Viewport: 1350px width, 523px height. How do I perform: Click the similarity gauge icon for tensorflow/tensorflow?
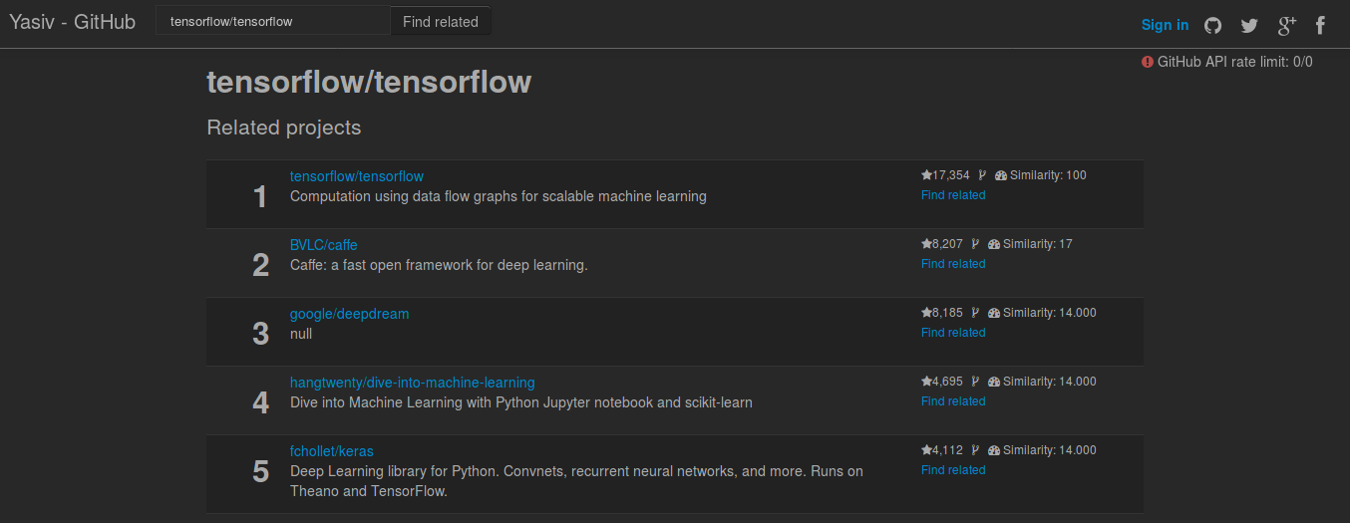pyautogui.click(x=1001, y=175)
